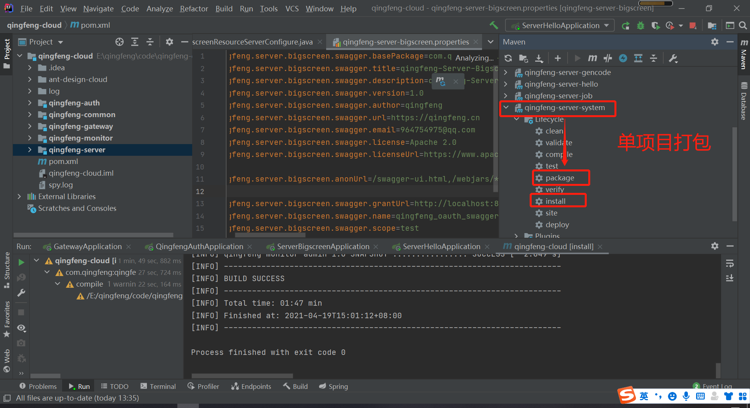Add a Maven project with plus icon
This screenshot has height=408, width=750.
558,58
